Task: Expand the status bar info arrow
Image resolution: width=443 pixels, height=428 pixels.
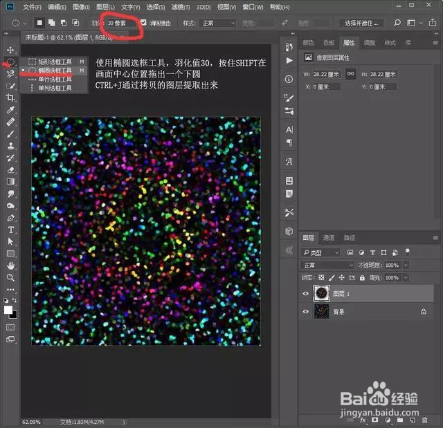Action: 124,422
